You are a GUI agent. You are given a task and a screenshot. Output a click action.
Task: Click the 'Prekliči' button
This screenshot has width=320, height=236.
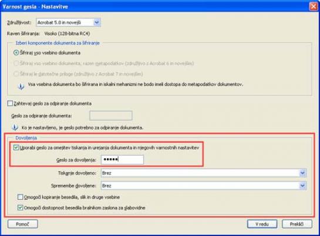[x=297, y=224]
